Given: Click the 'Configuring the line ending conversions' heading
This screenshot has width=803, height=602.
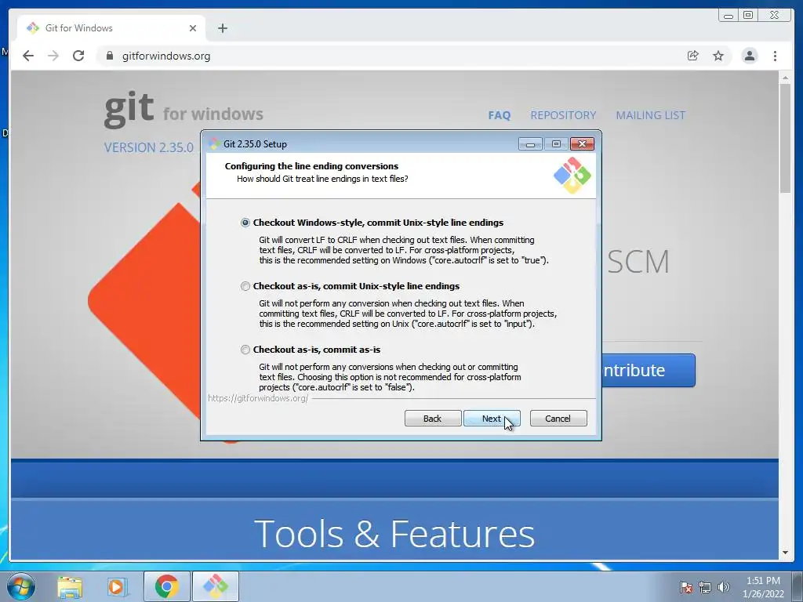Looking at the screenshot, I should point(311,166).
